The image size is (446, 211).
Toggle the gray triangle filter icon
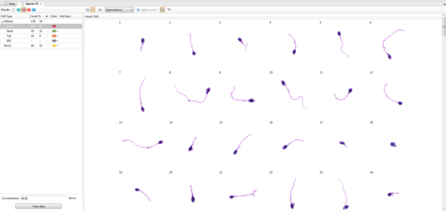[x=169, y=10]
